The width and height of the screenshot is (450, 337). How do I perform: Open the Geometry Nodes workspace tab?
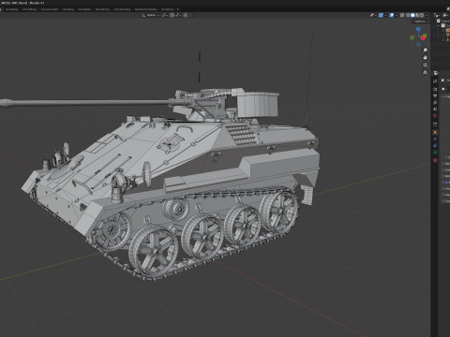[145, 9]
